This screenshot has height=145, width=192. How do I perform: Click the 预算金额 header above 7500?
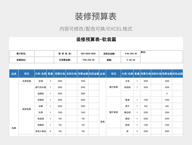pos(83,74)
